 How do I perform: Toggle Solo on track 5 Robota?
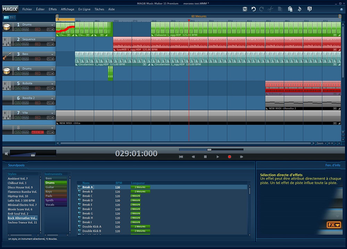[x=18, y=88]
